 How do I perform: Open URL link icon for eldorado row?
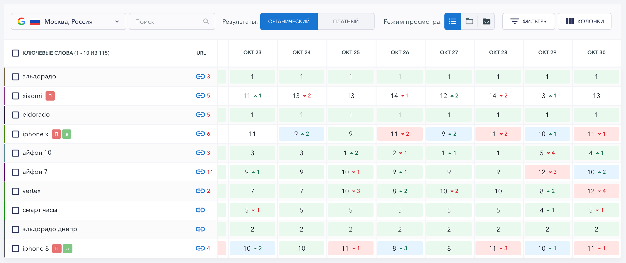tap(200, 114)
